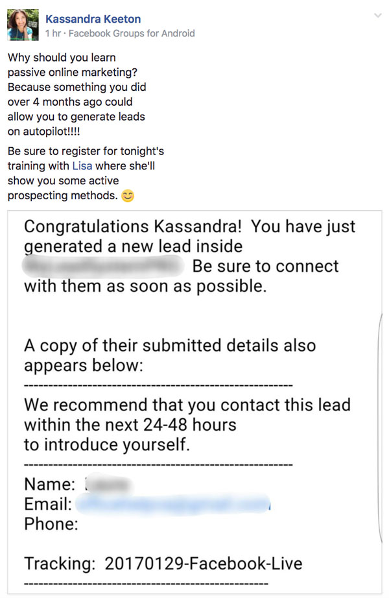
Task: Click the 'register for tonight's training' paragraph
Action: 86,173
